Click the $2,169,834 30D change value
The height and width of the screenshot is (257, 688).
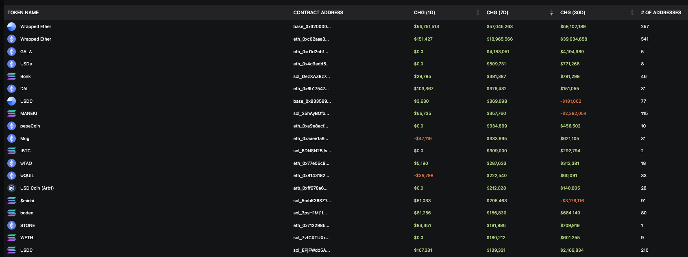(x=572, y=250)
